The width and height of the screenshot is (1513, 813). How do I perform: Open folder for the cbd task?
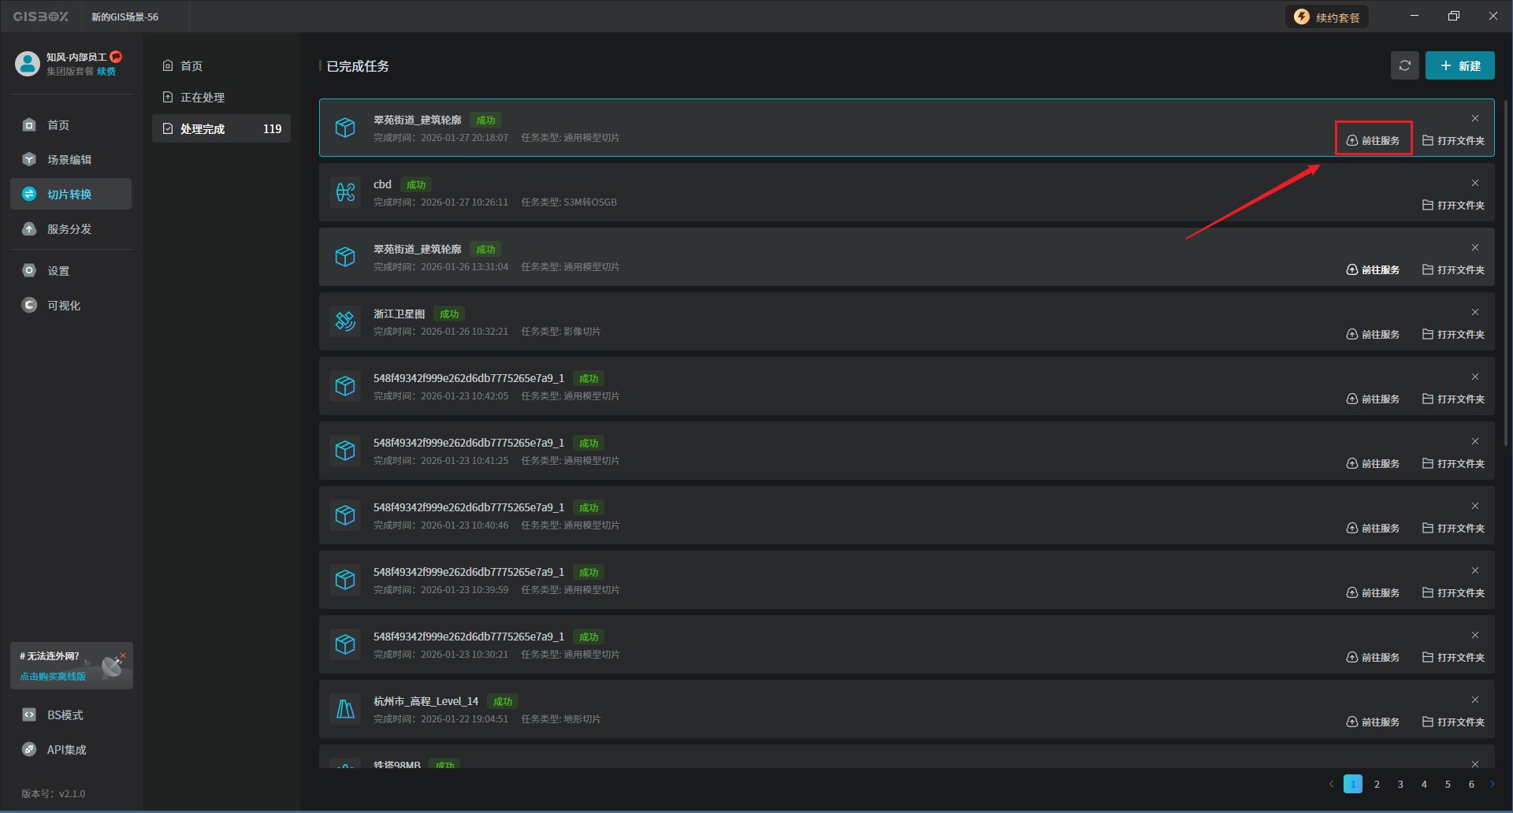click(x=1453, y=206)
